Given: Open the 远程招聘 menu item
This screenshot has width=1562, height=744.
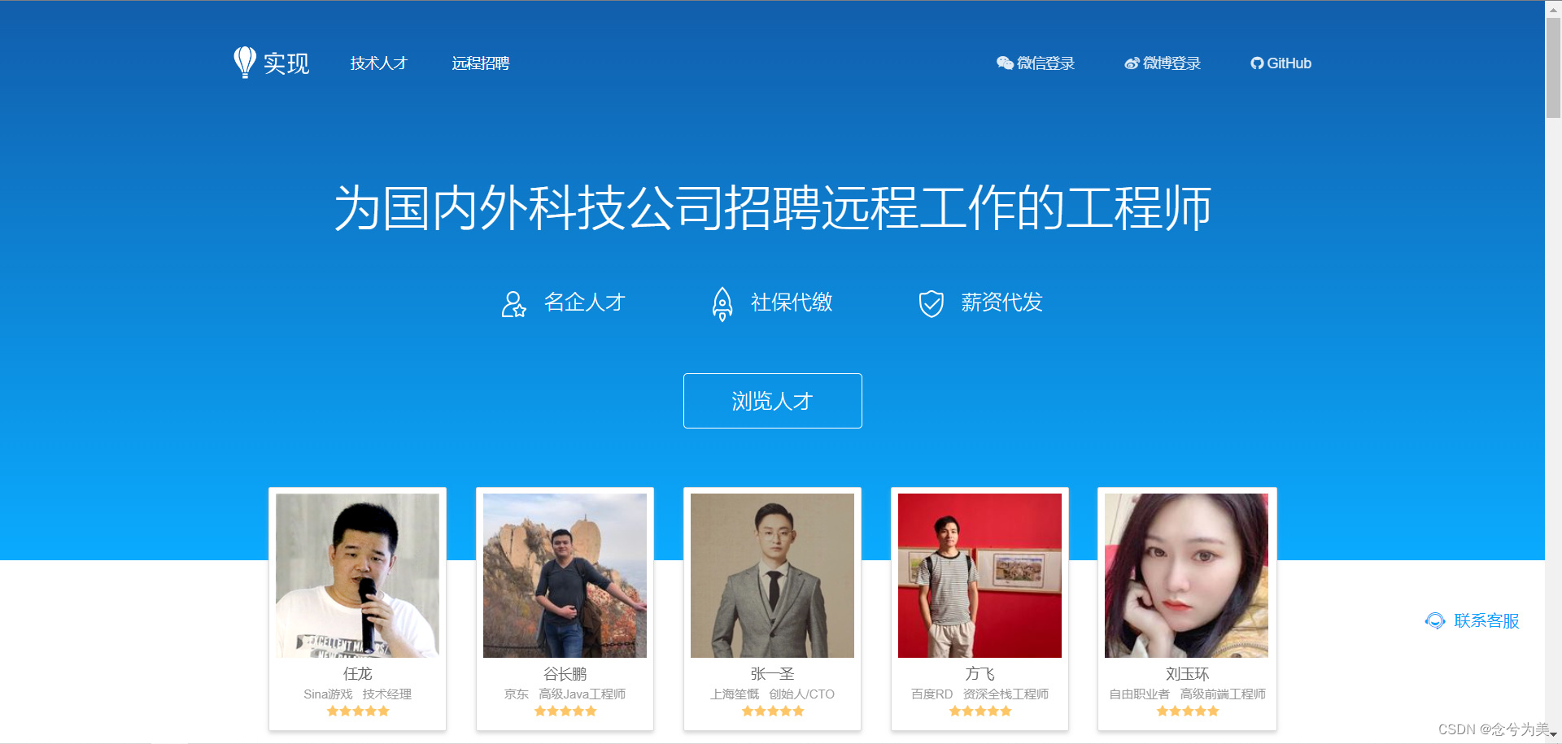Looking at the screenshot, I should (480, 63).
